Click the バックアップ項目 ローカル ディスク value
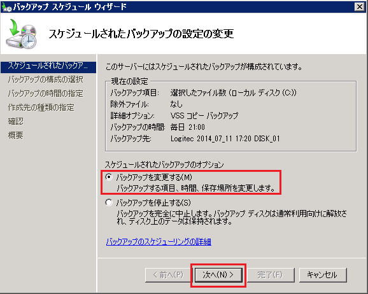368x294 pixels. (233, 93)
